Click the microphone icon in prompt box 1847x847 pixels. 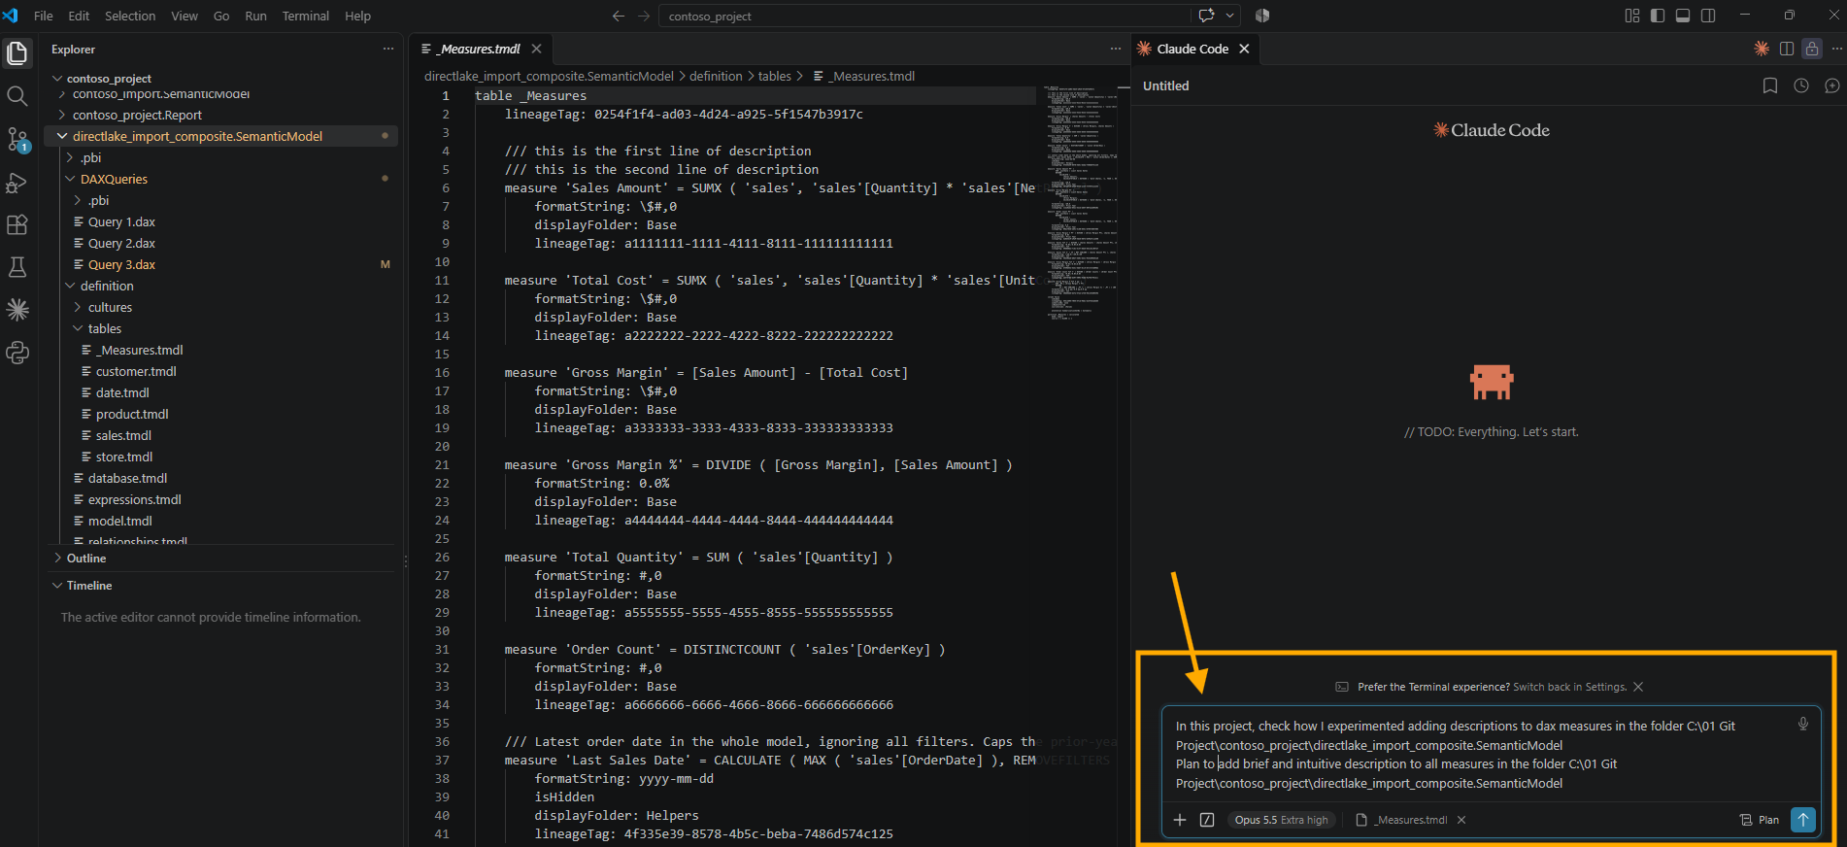[x=1803, y=724]
